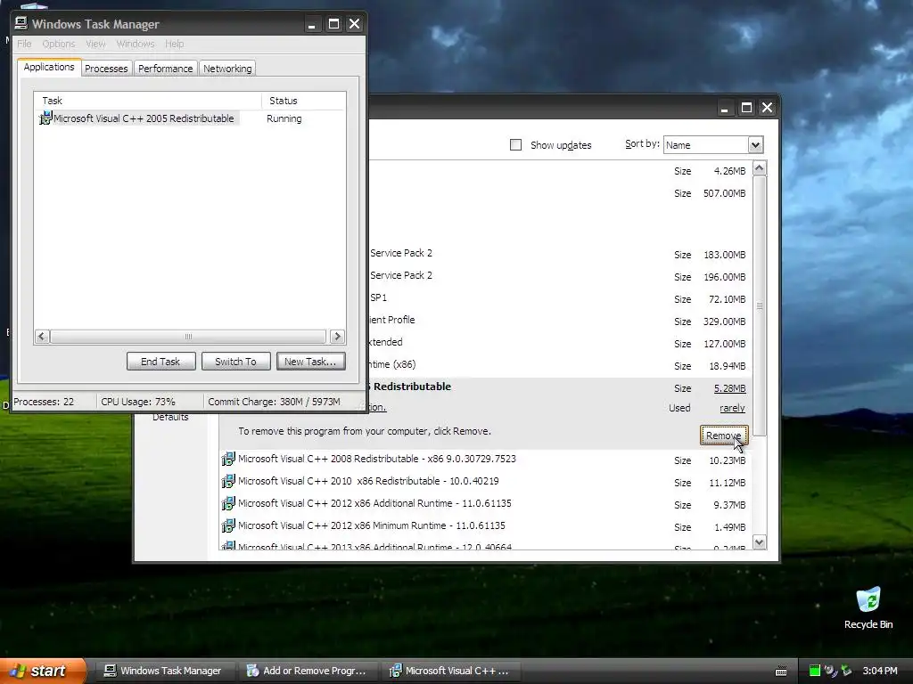Select the SP1 row sized 72.10MB
The width and height of the screenshot is (913, 684).
(559, 299)
